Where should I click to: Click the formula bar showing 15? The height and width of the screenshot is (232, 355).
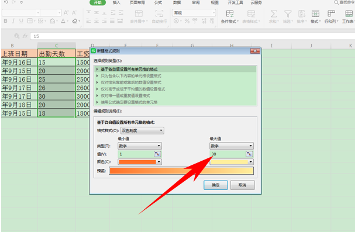(x=192, y=36)
